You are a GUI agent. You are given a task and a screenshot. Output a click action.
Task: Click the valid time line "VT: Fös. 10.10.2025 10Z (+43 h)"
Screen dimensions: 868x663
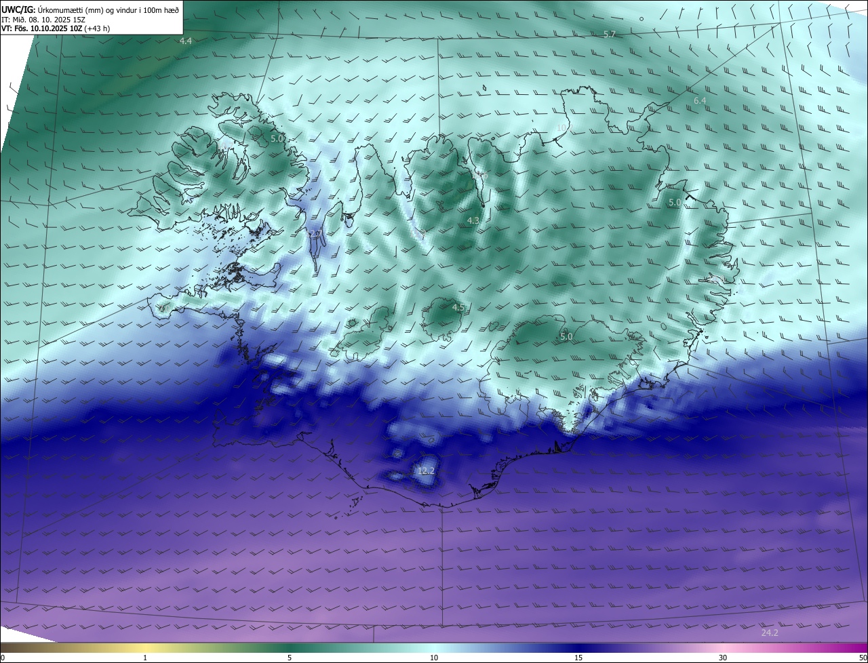(56, 28)
